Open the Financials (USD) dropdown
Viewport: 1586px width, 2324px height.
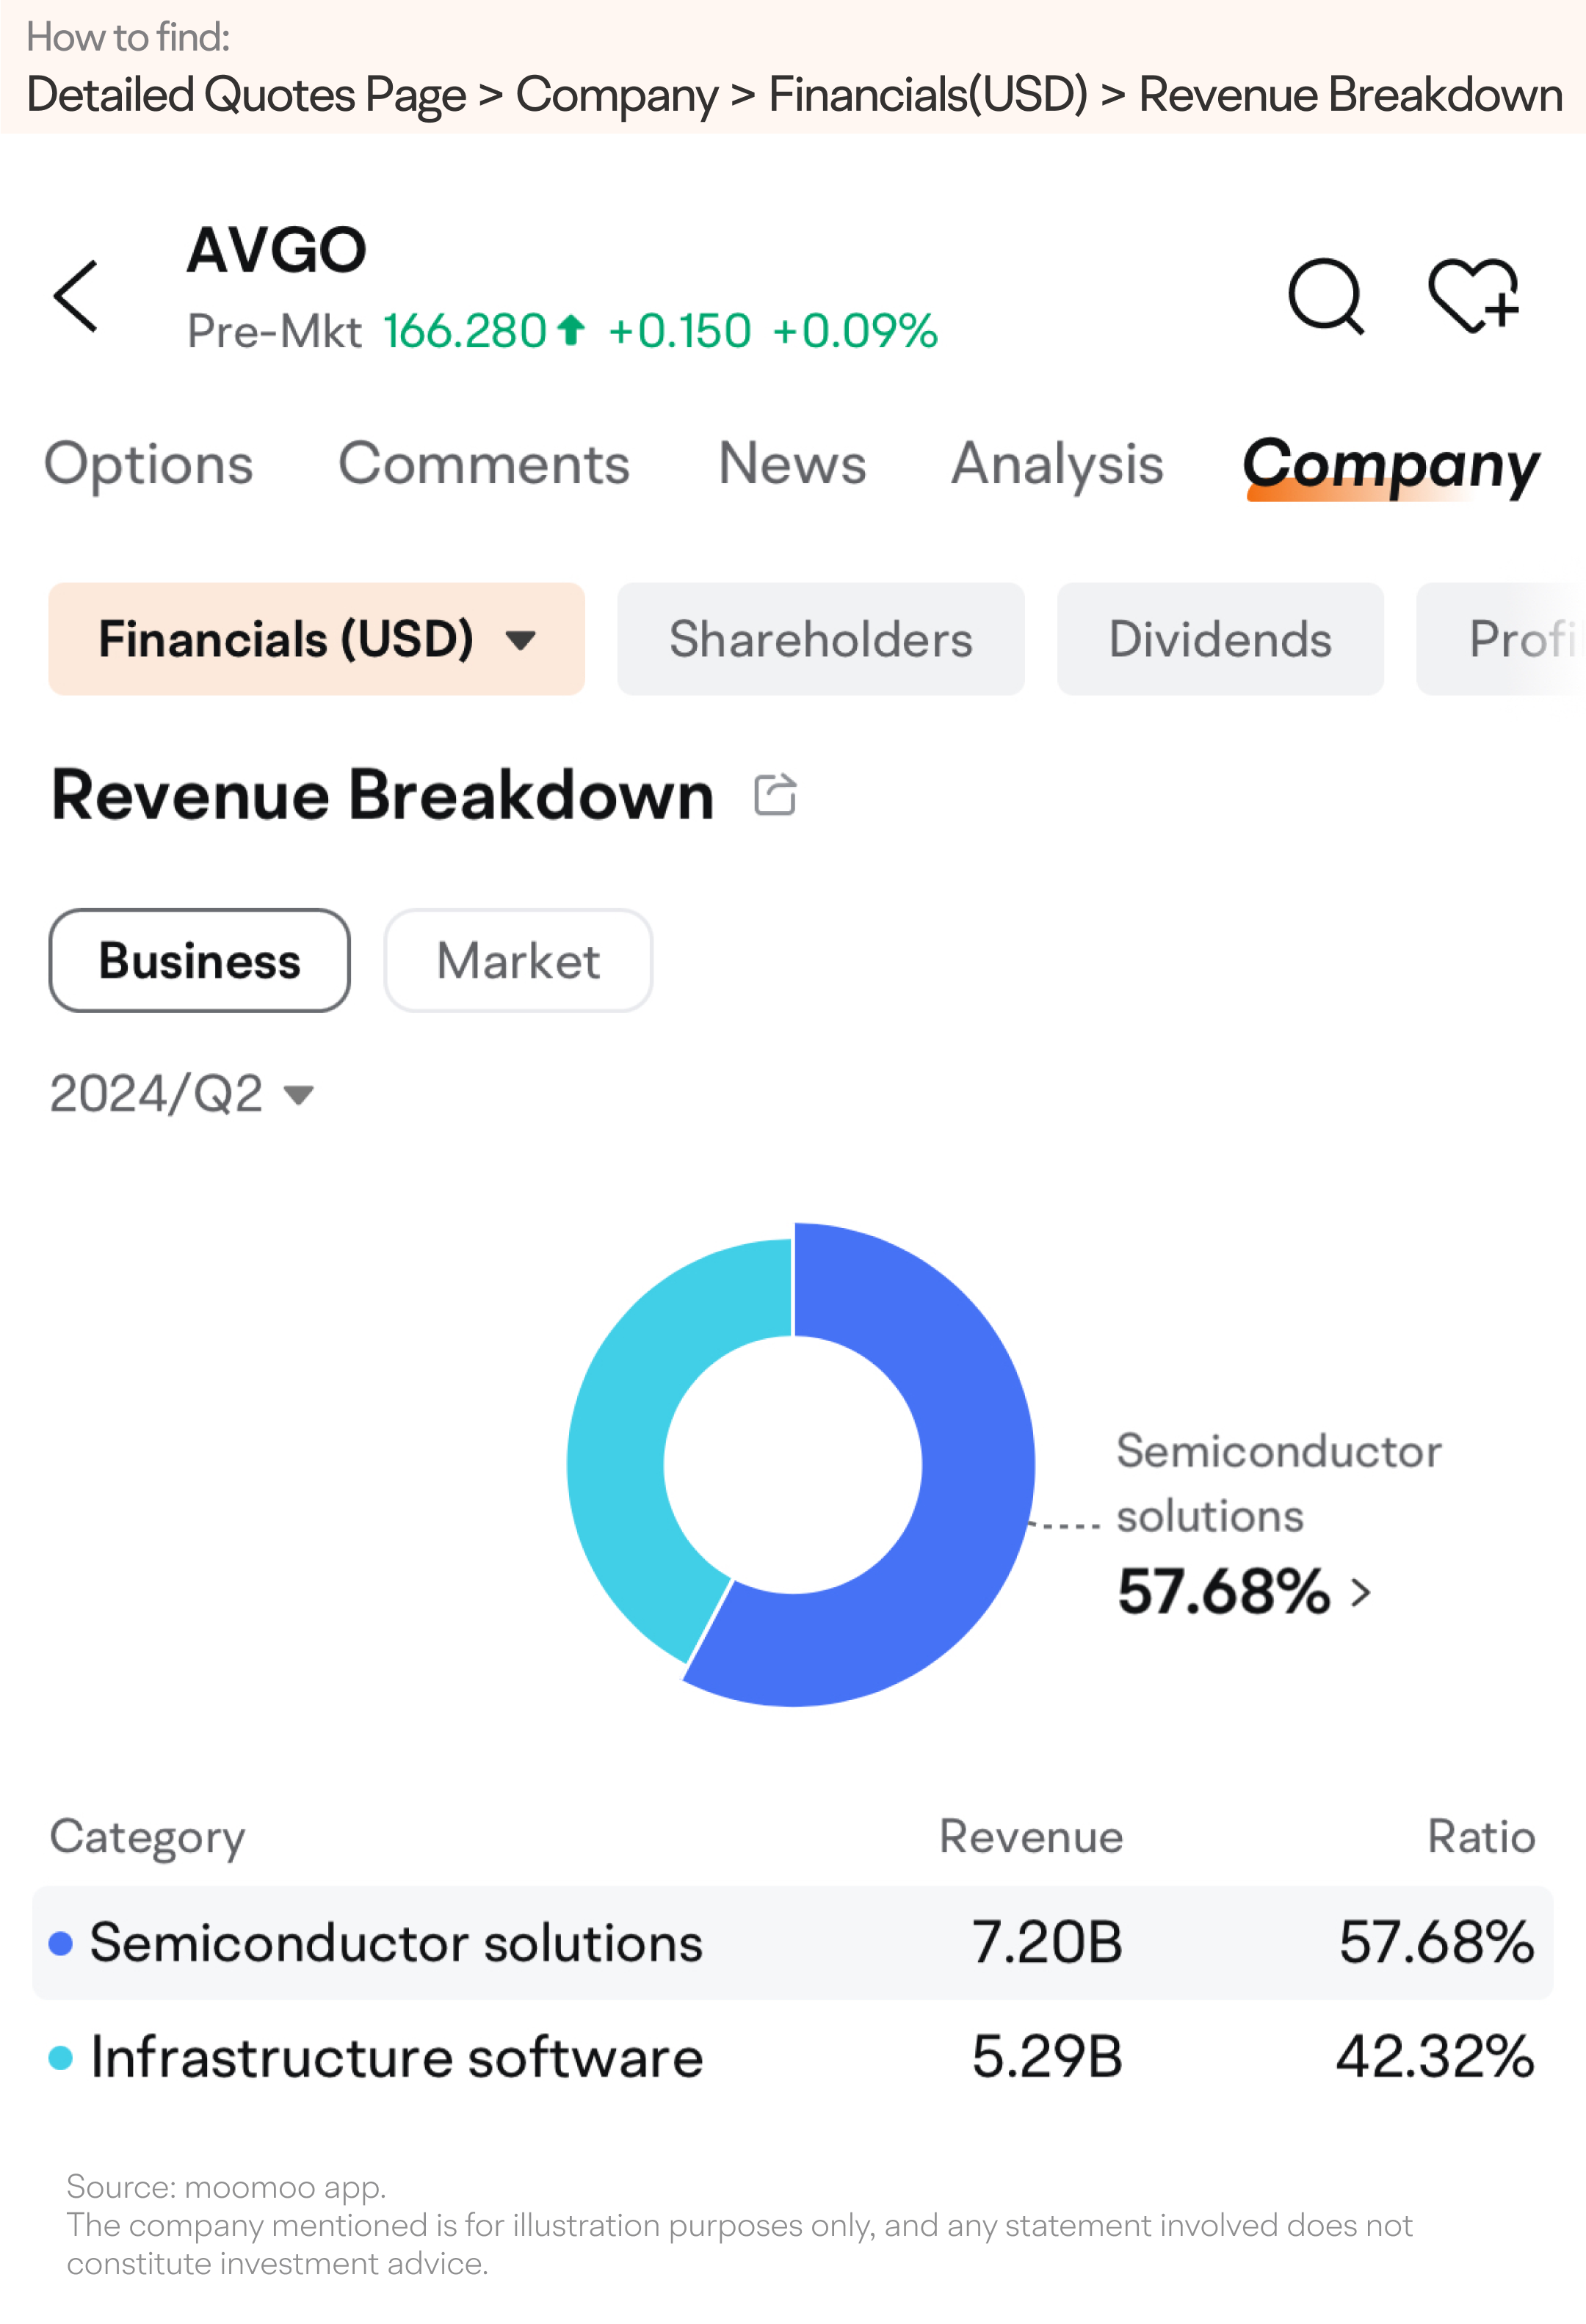click(x=316, y=639)
